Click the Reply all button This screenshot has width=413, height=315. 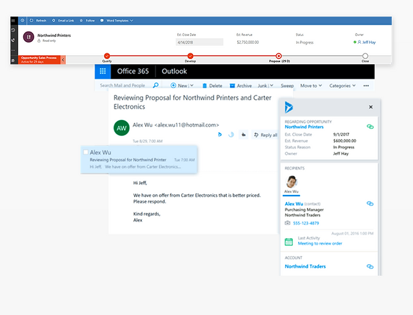point(266,135)
